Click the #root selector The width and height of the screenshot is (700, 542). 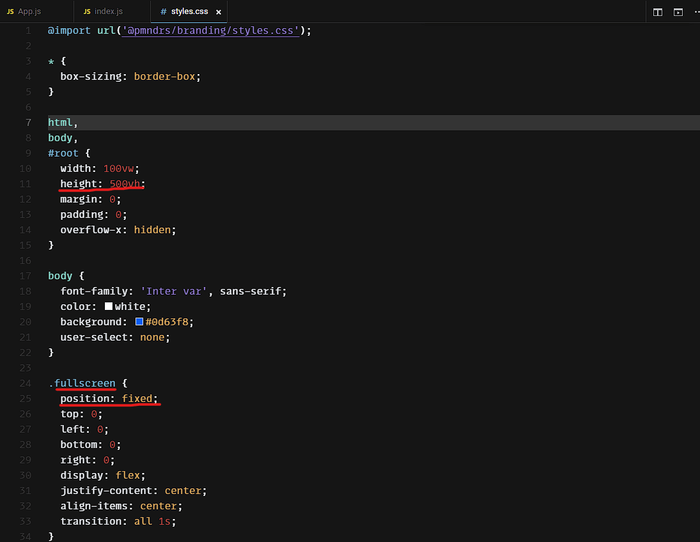tap(63, 153)
